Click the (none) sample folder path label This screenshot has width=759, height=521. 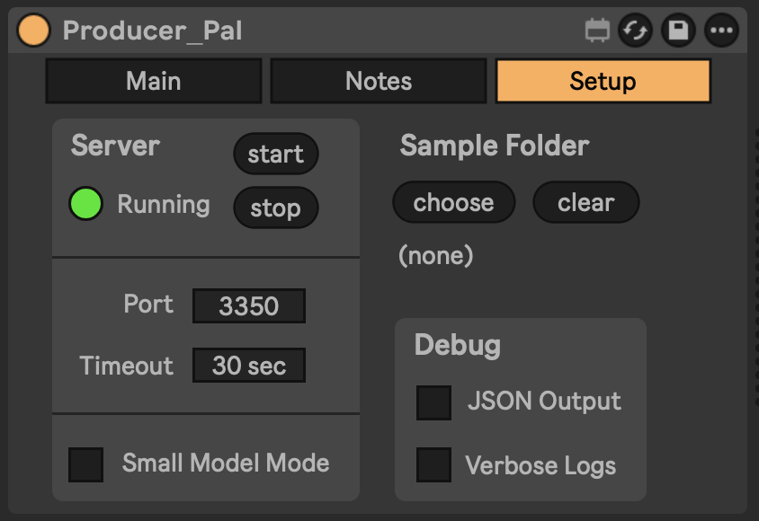(x=435, y=255)
